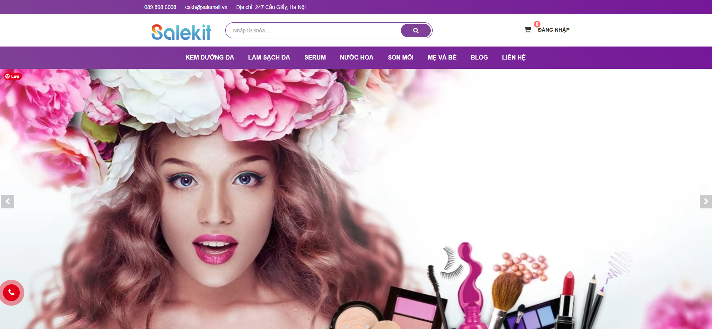Select the MẸ VÀ BÉ menu item

[x=442, y=58]
